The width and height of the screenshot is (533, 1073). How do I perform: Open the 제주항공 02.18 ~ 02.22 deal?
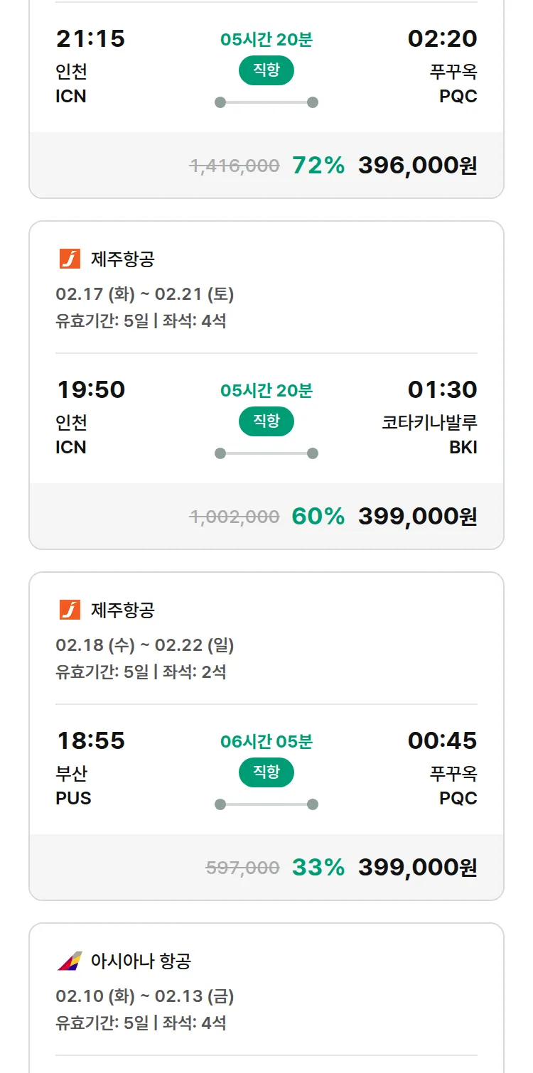[145, 645]
